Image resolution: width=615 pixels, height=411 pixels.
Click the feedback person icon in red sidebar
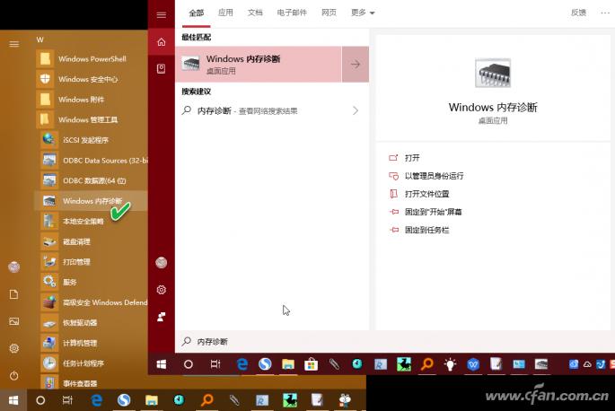(x=162, y=317)
